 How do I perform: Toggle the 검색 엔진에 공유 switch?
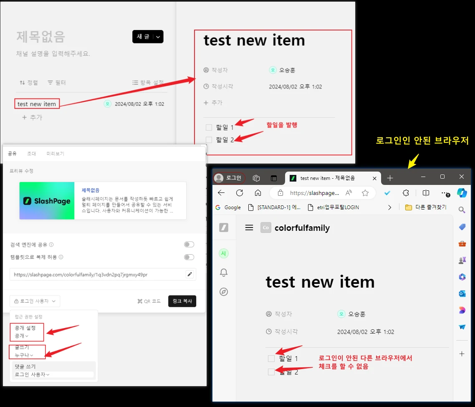tap(189, 245)
